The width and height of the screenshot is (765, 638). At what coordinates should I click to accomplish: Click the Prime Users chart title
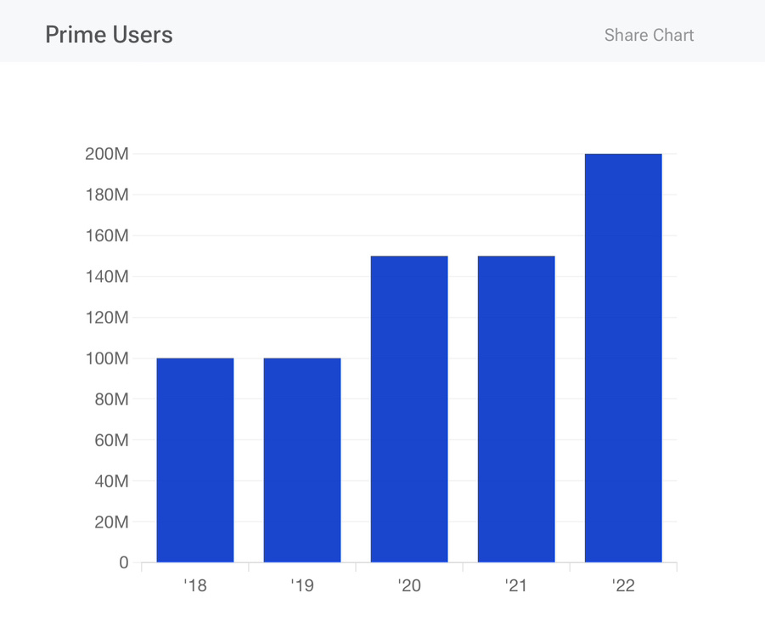coord(109,35)
